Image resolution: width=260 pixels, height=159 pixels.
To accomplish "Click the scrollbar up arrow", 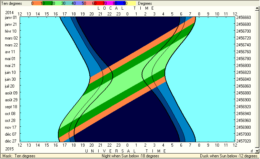I will pyautogui.click(x=257, y=8).
